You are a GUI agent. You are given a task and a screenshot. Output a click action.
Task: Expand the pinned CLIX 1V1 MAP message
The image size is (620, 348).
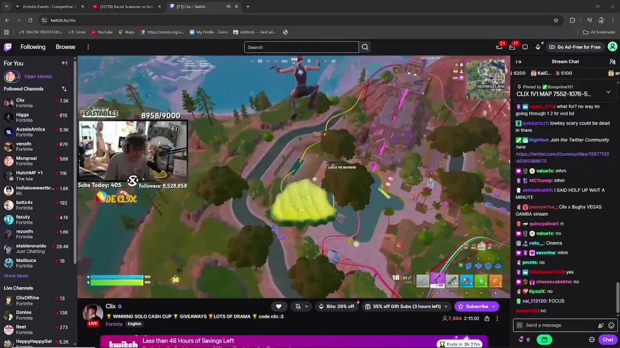(608, 92)
